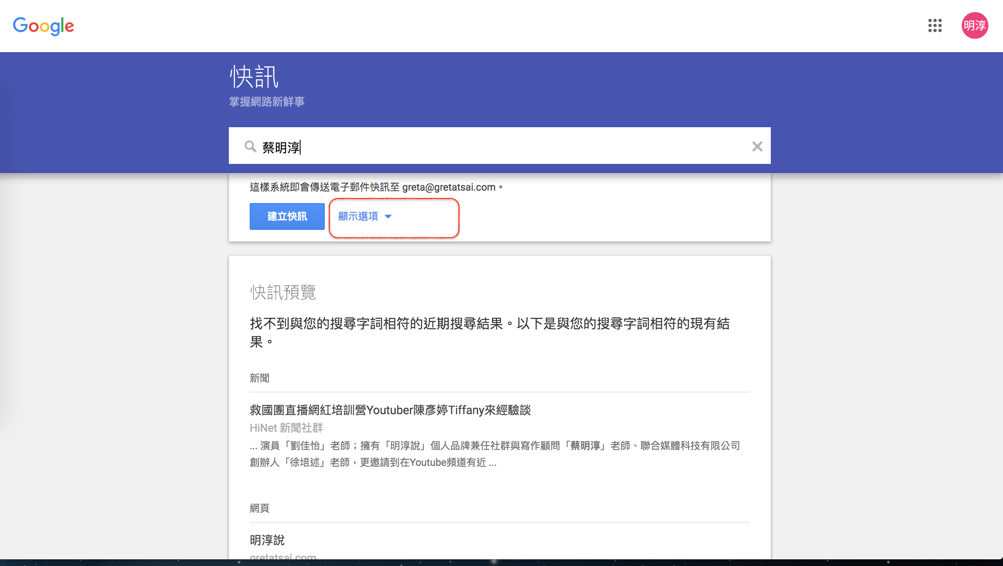Viewport: 1003px width, 566px height.
Task: Click the HiNet 新聞社群 source label
Action: coord(286,428)
